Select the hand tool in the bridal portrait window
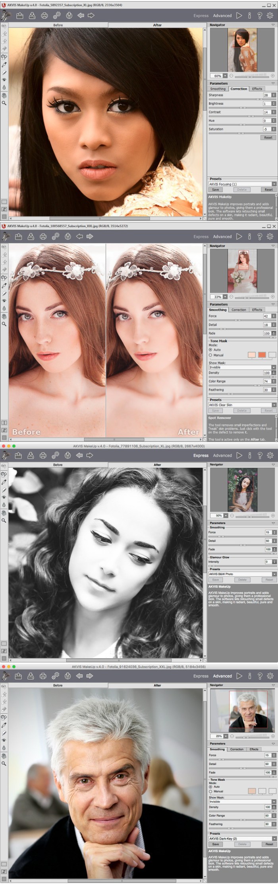 tap(4, 316)
